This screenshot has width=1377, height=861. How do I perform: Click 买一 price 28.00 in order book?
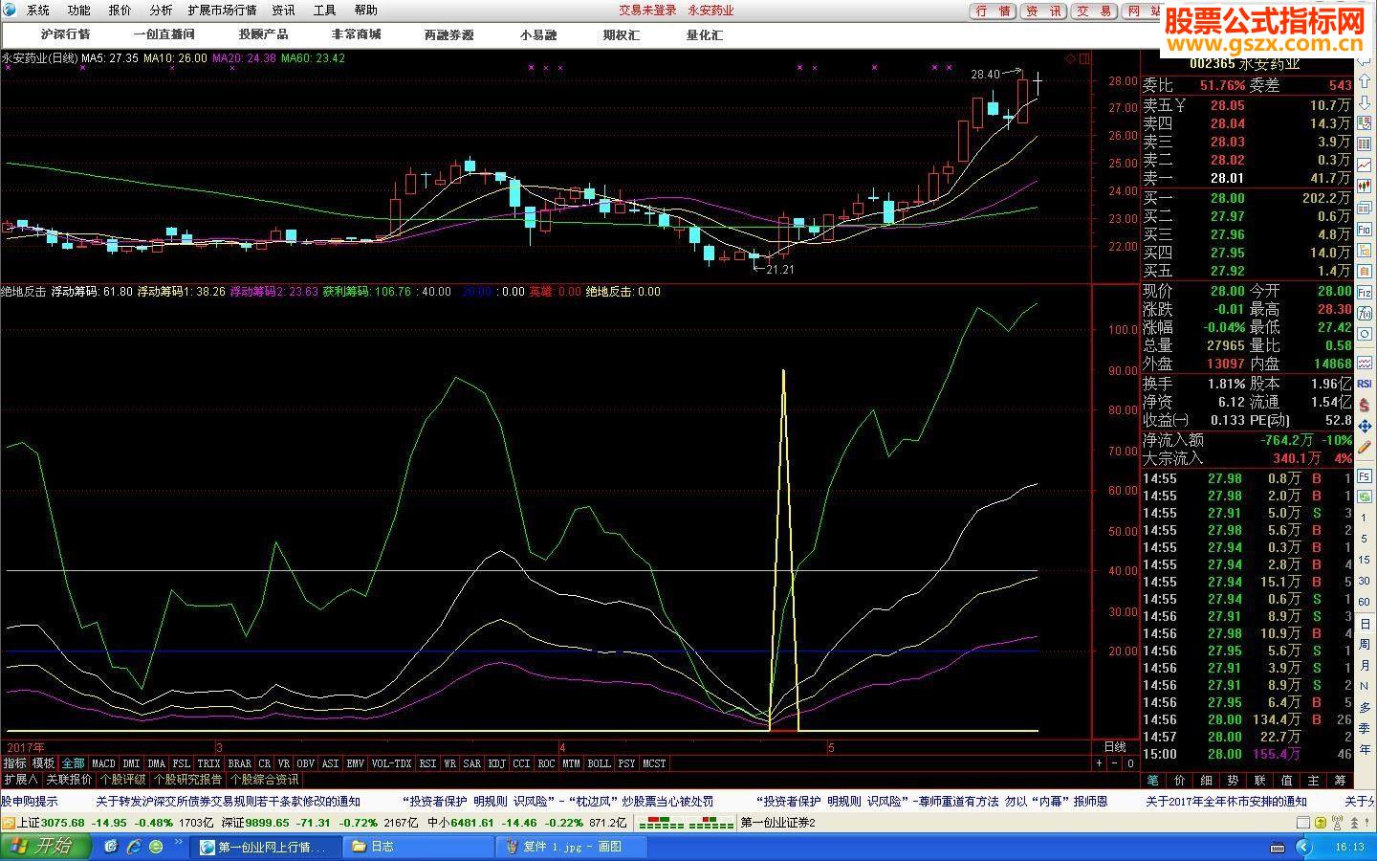click(x=1228, y=198)
